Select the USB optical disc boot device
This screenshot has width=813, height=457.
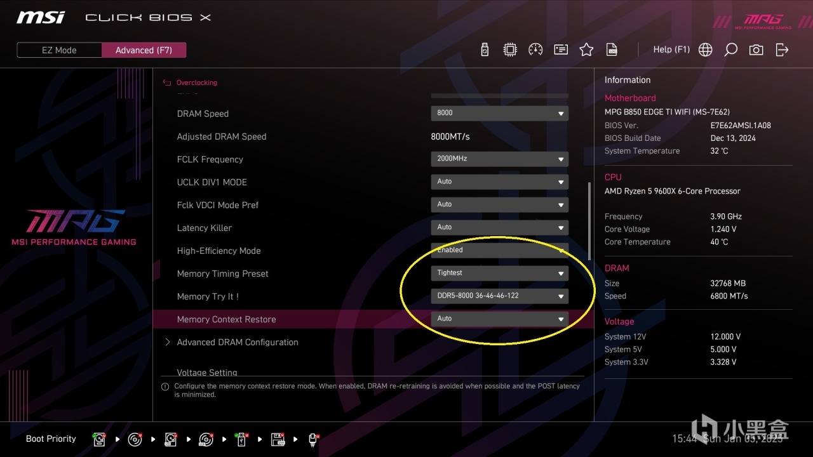pyautogui.click(x=206, y=439)
